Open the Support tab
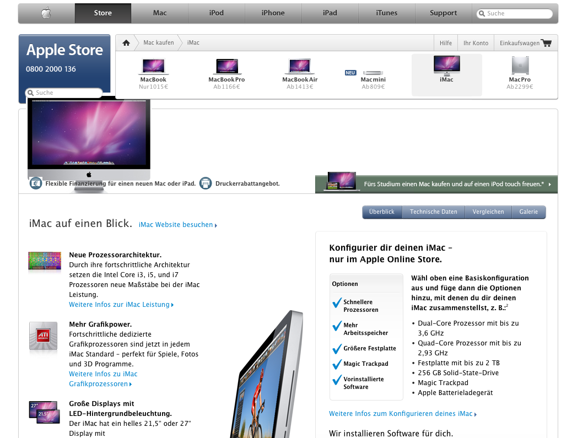Viewport: 572px width, 438px height. click(444, 13)
